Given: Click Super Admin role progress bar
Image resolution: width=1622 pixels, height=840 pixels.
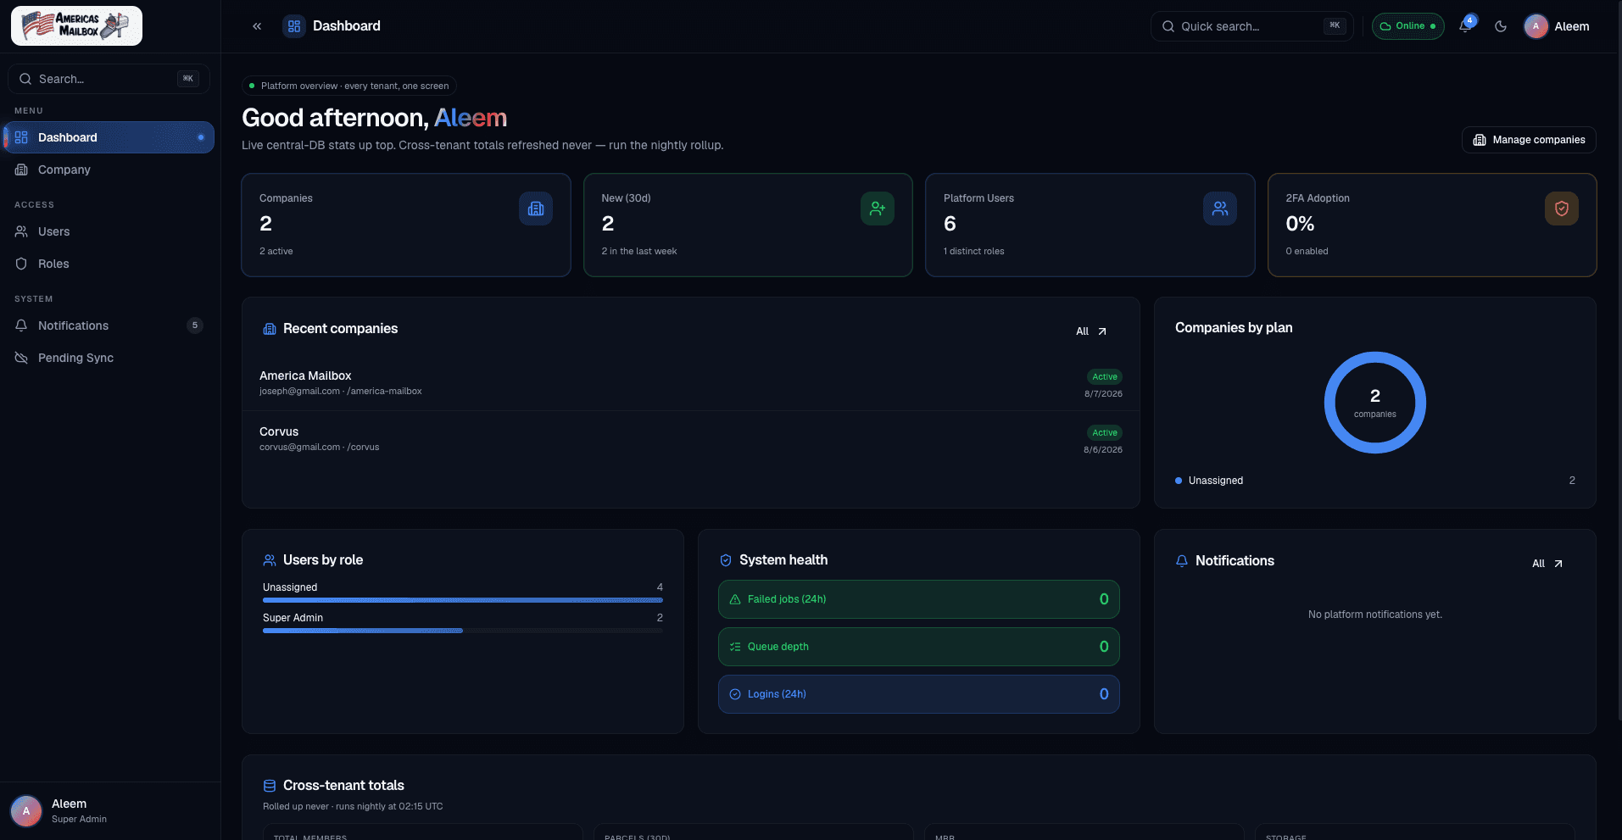Looking at the screenshot, I should 463,631.
